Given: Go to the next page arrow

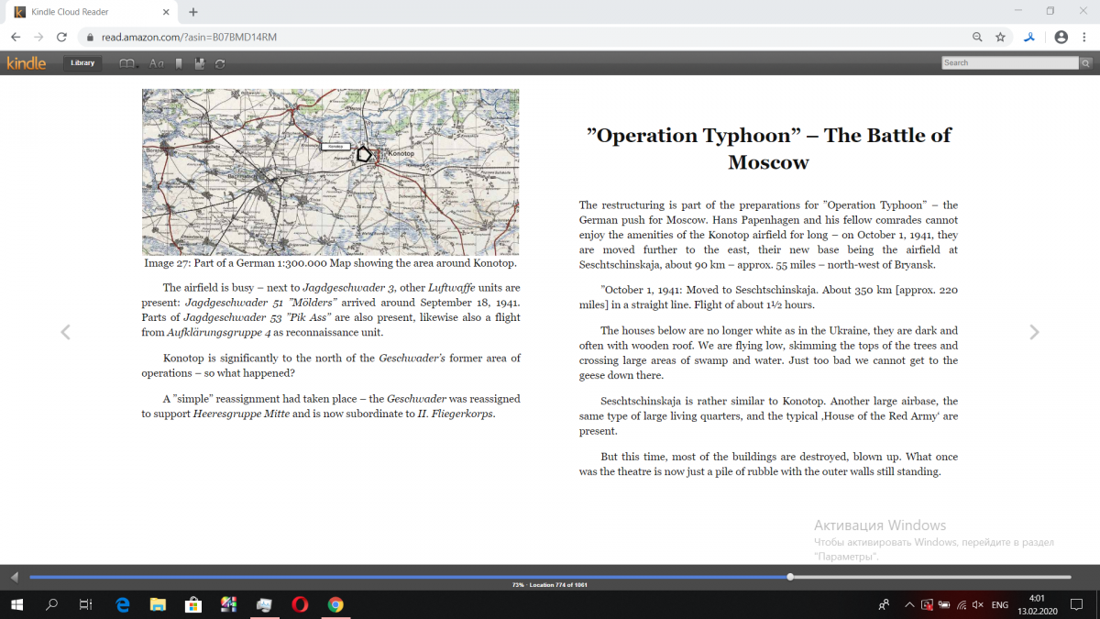Looking at the screenshot, I should [1034, 332].
